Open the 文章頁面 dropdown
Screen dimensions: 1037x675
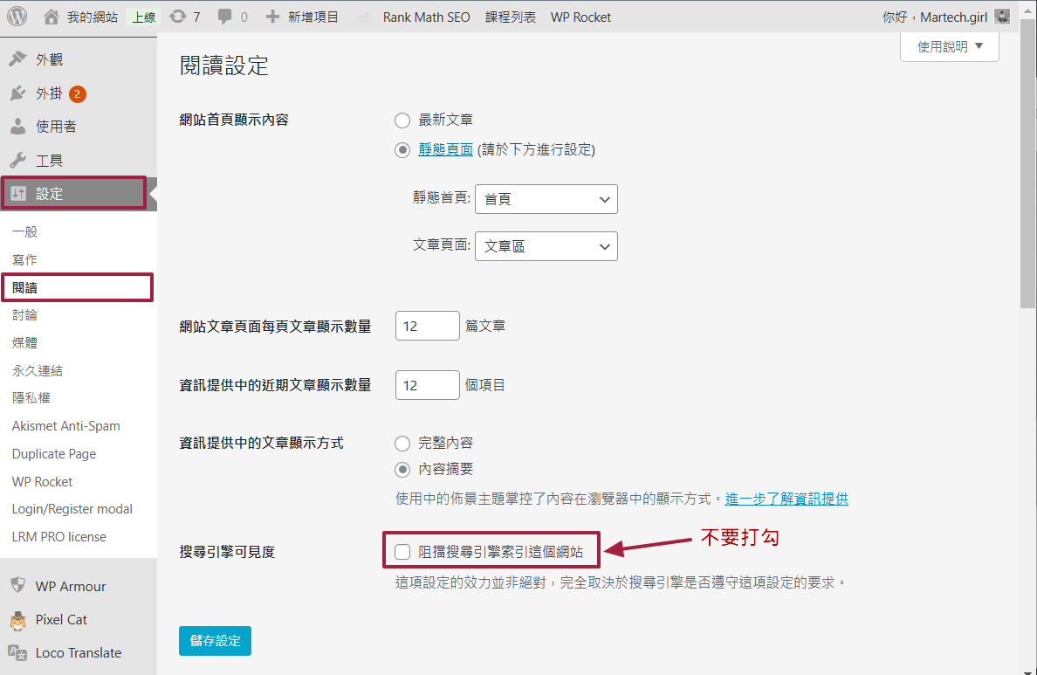point(546,246)
